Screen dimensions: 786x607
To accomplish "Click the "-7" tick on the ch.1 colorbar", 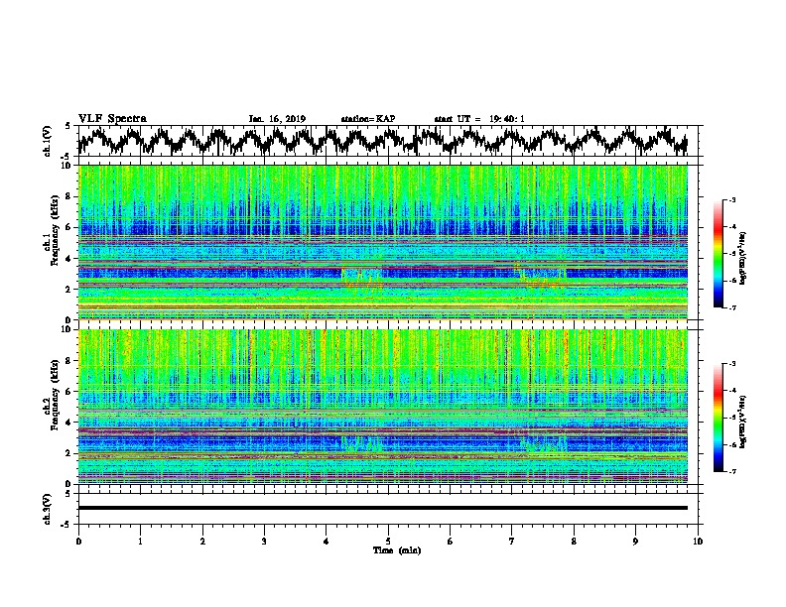I will coord(732,307).
